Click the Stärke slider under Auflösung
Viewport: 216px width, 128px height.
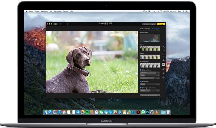(x=150, y=84)
